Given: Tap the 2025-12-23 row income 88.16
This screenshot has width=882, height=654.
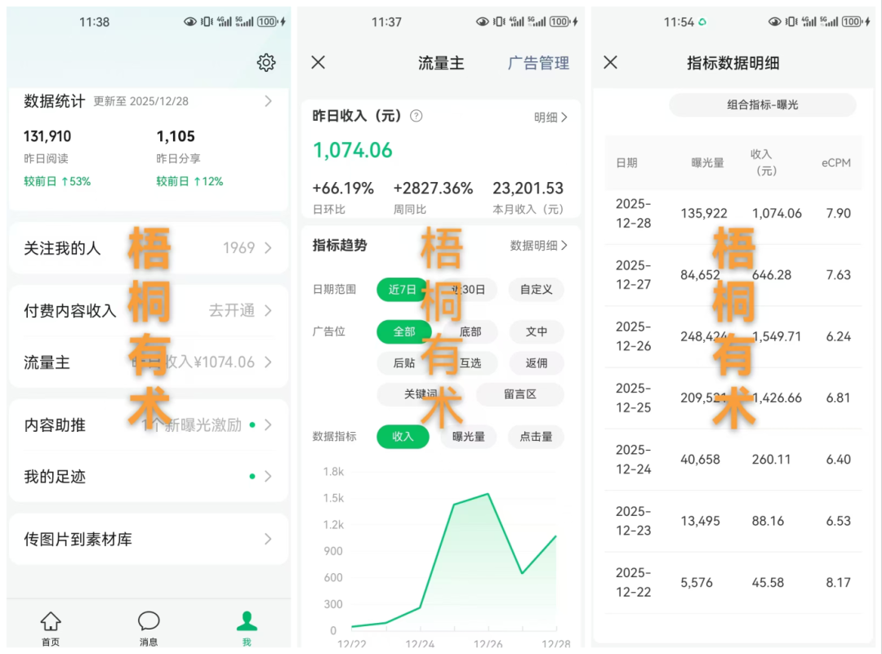Looking at the screenshot, I should pyautogui.click(x=768, y=521).
